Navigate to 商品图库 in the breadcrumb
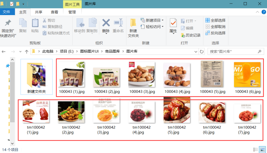The image size is (267, 153). pos(112,51)
